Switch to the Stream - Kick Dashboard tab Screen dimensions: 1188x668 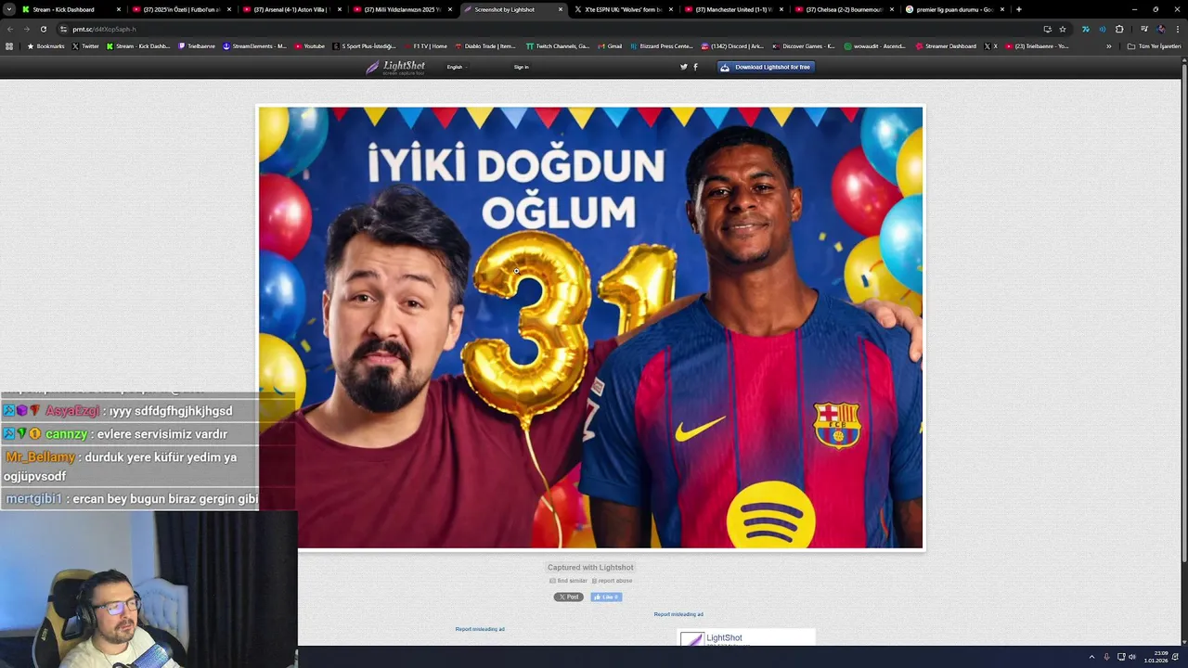click(71, 9)
